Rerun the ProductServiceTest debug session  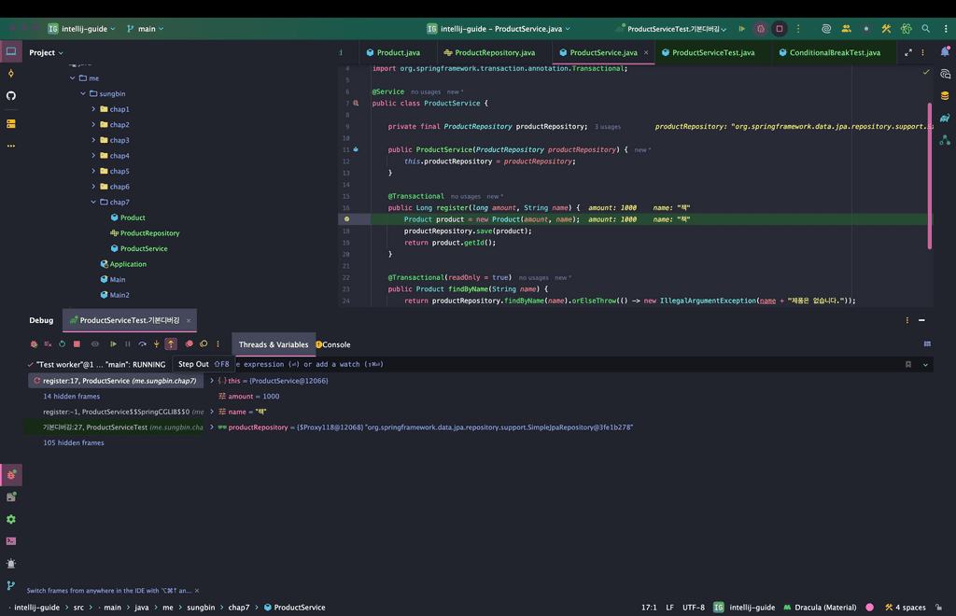[x=35, y=344]
